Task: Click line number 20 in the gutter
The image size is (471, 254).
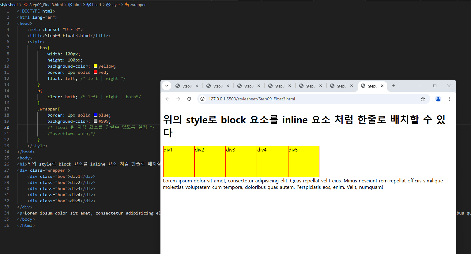Action: [x=7, y=127]
